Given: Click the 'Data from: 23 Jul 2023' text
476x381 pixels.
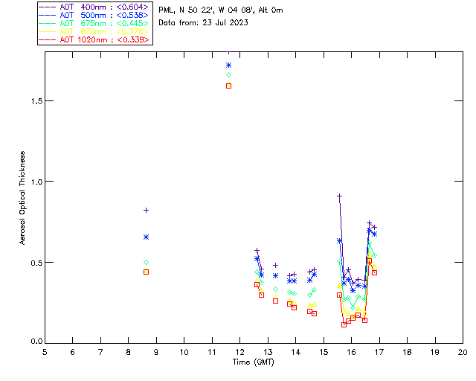Looking at the screenshot, I should coord(203,22).
